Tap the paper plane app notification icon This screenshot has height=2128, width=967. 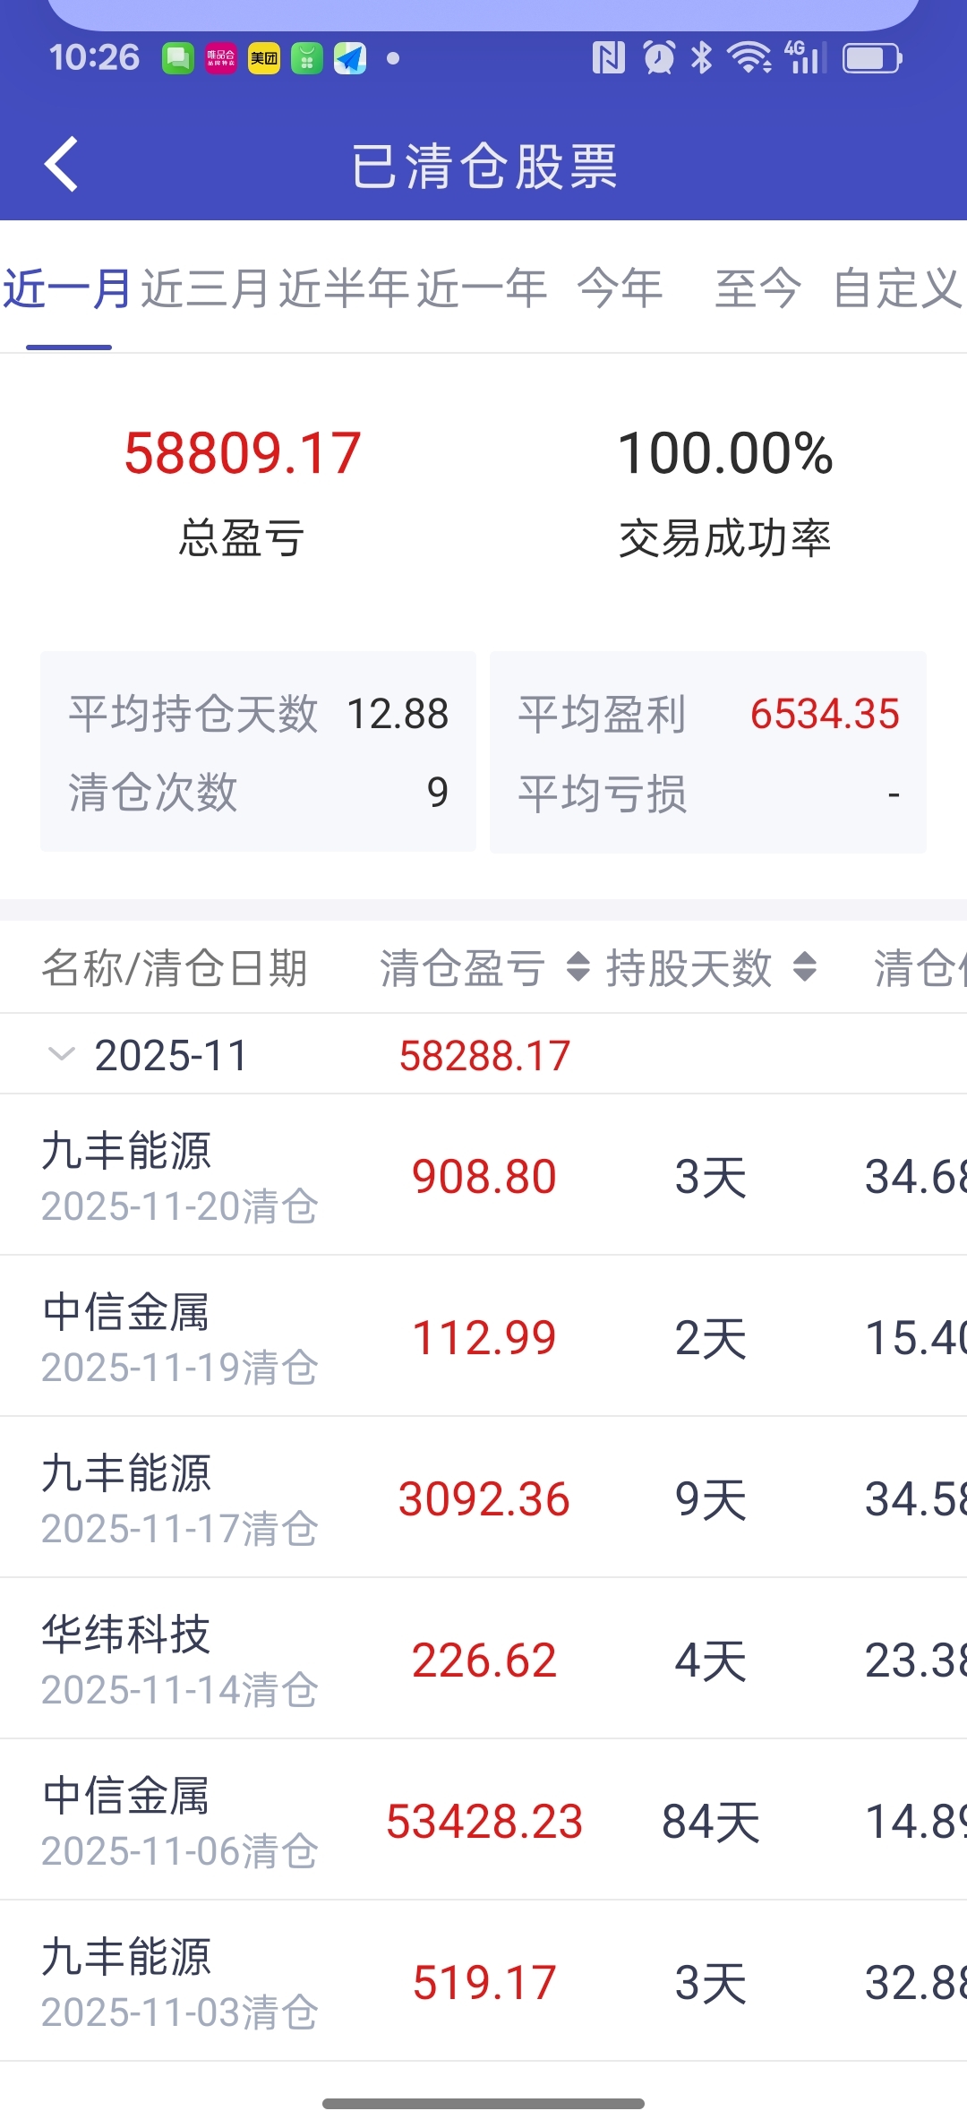tap(350, 59)
